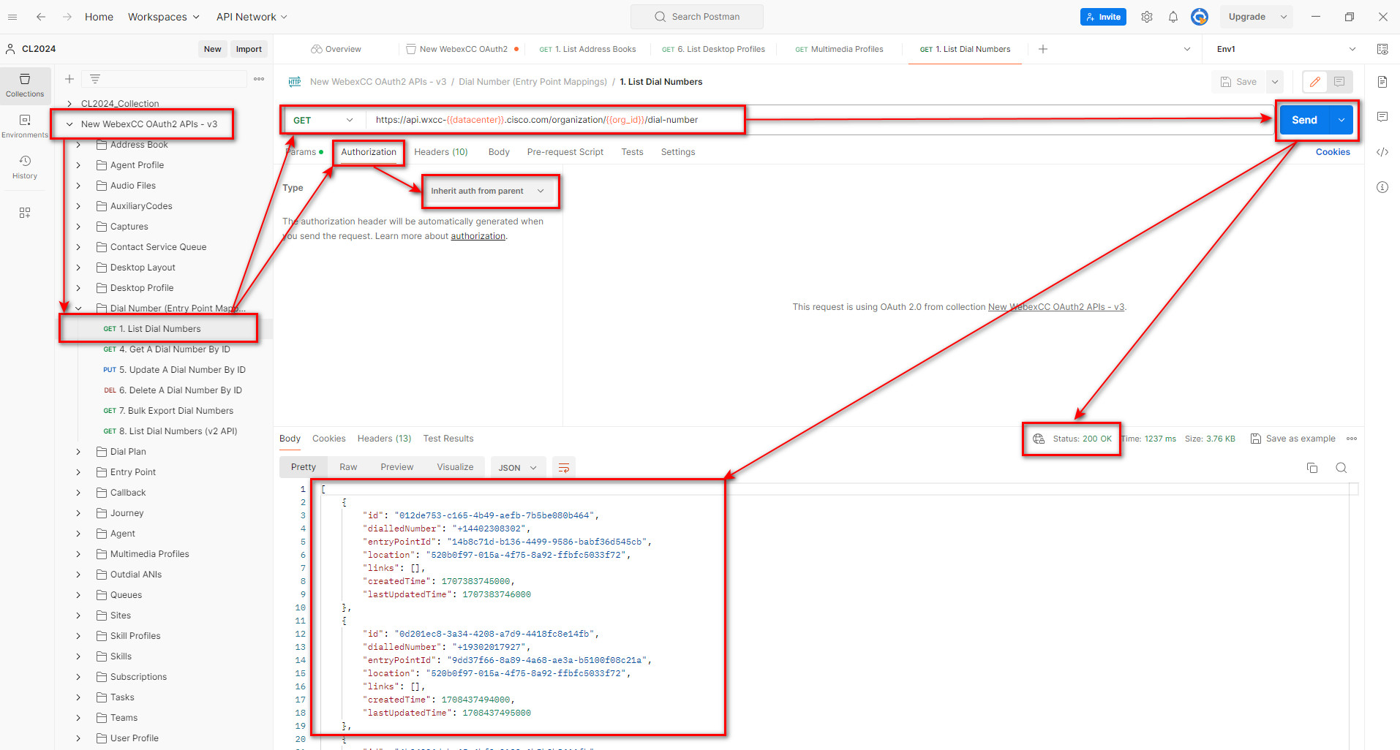Open the tabs overflow chevron
The width and height of the screenshot is (1400, 750).
pyautogui.click(x=1186, y=49)
